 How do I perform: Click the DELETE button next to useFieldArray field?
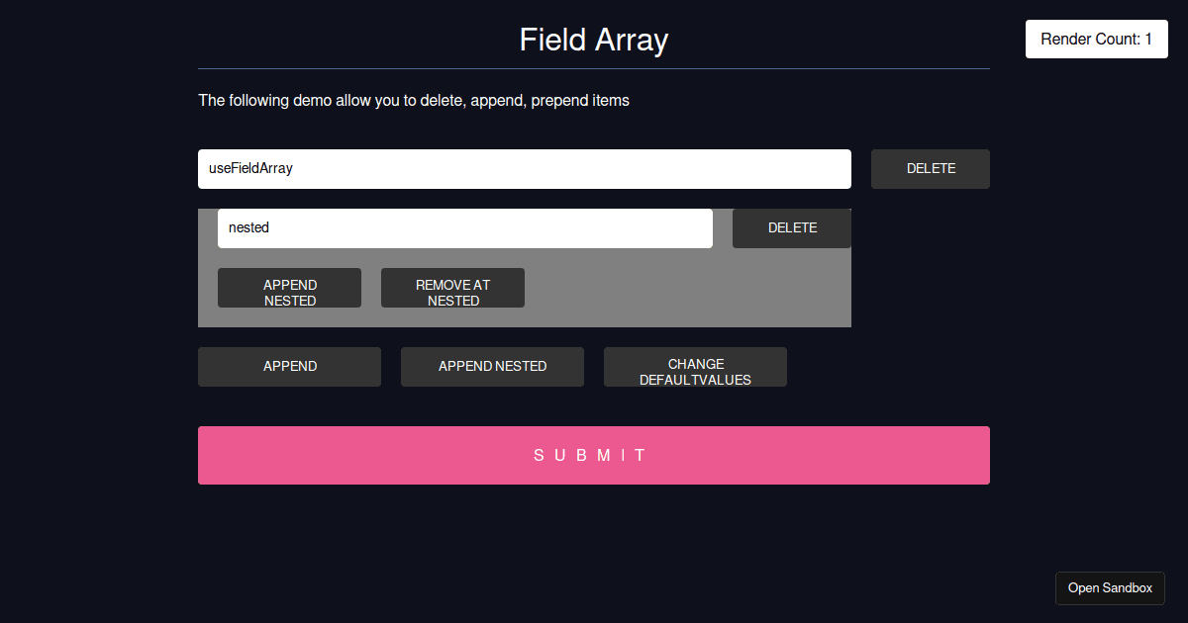pyautogui.click(x=930, y=168)
